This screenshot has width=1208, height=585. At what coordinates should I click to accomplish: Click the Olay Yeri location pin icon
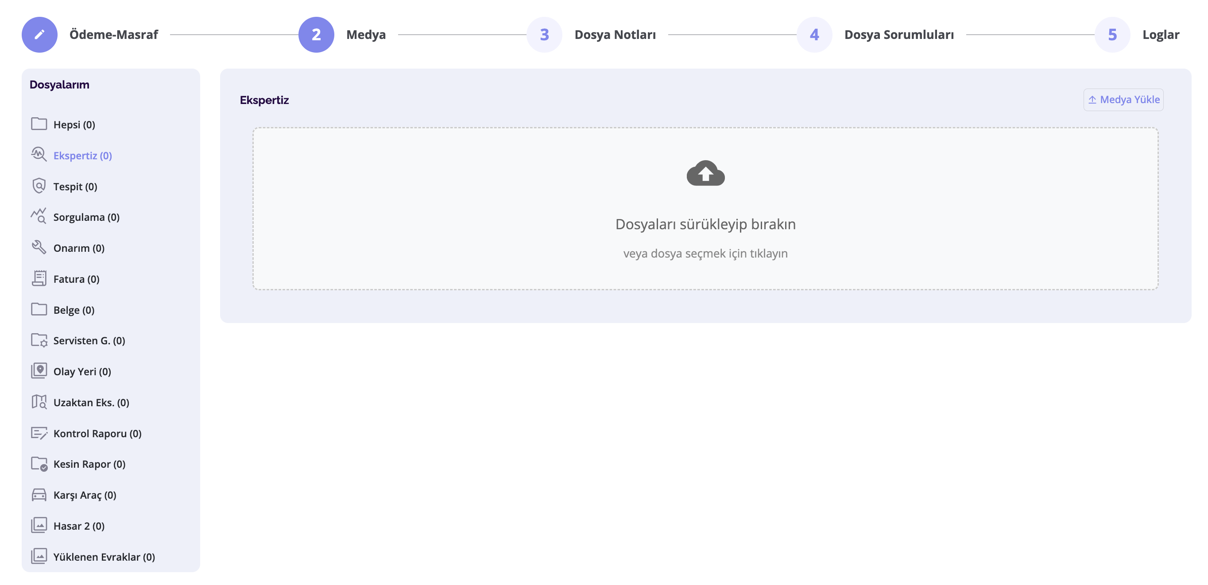coord(39,371)
